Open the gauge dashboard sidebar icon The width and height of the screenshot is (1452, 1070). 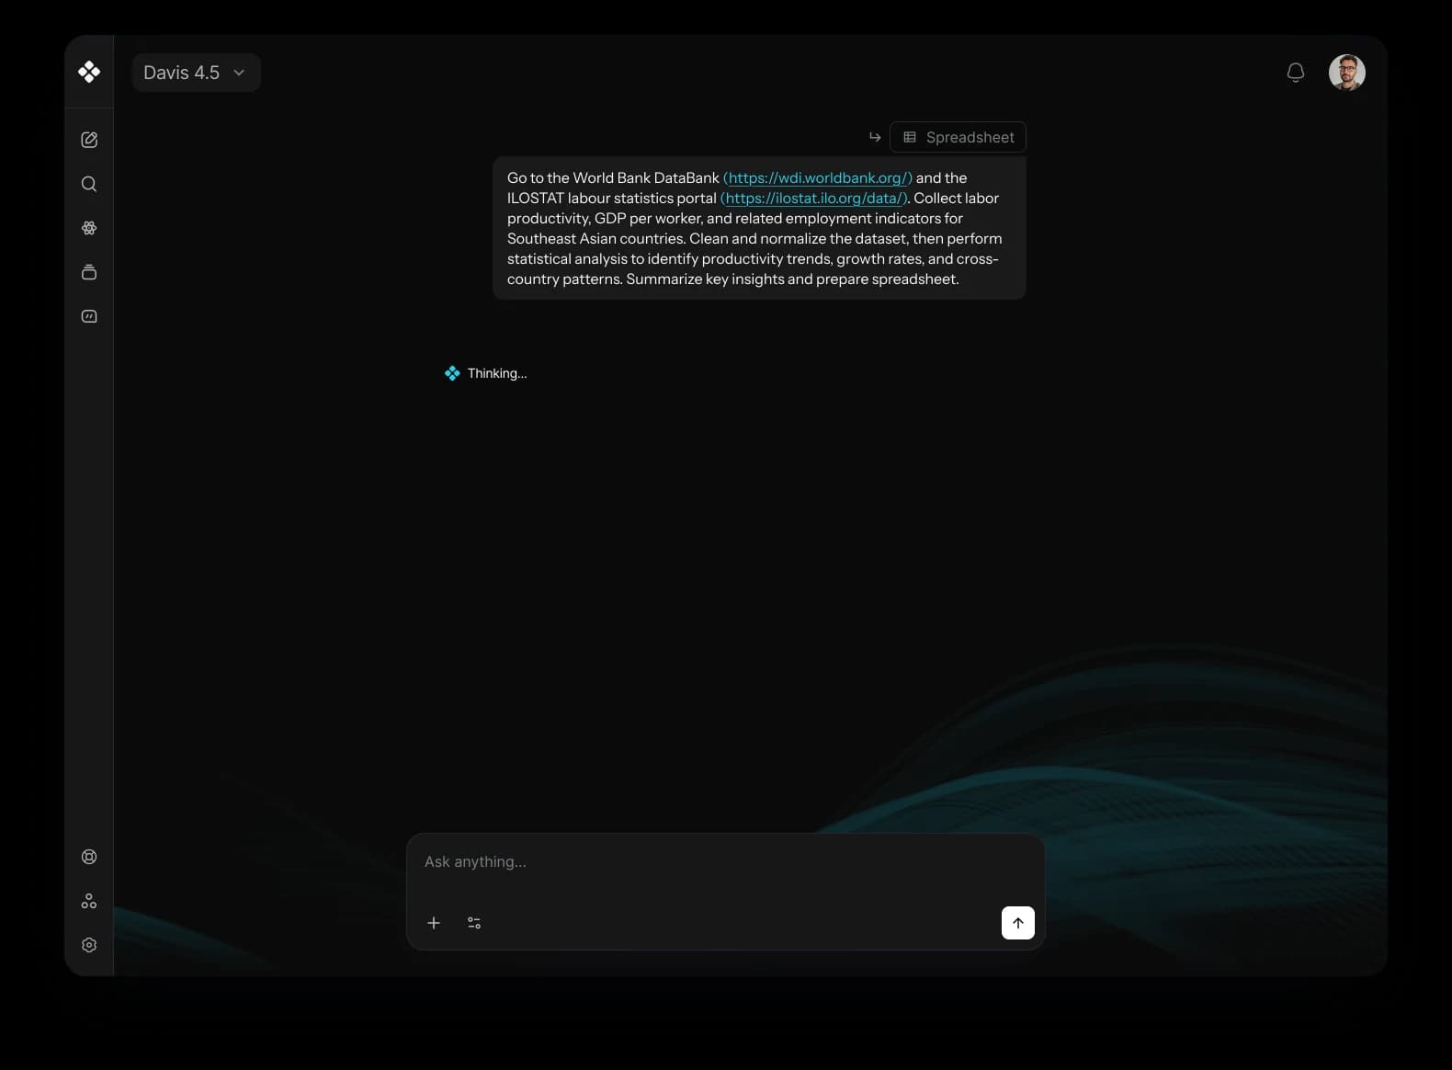(89, 316)
